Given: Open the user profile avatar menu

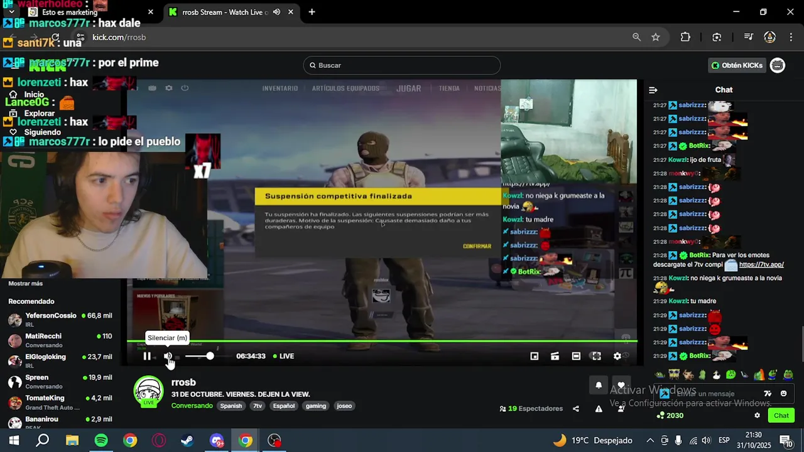Looking at the screenshot, I should tap(778, 65).
